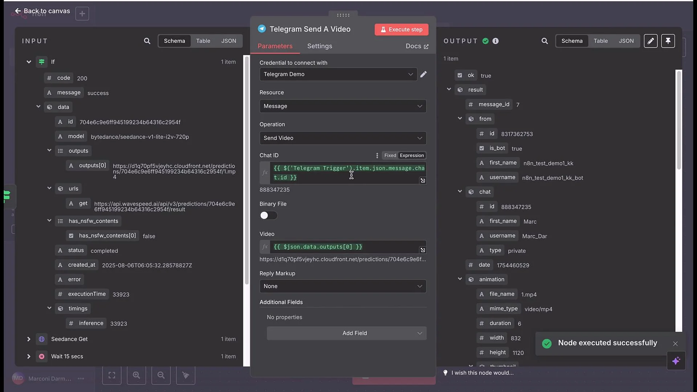Open the Resource Message dropdown

point(343,106)
